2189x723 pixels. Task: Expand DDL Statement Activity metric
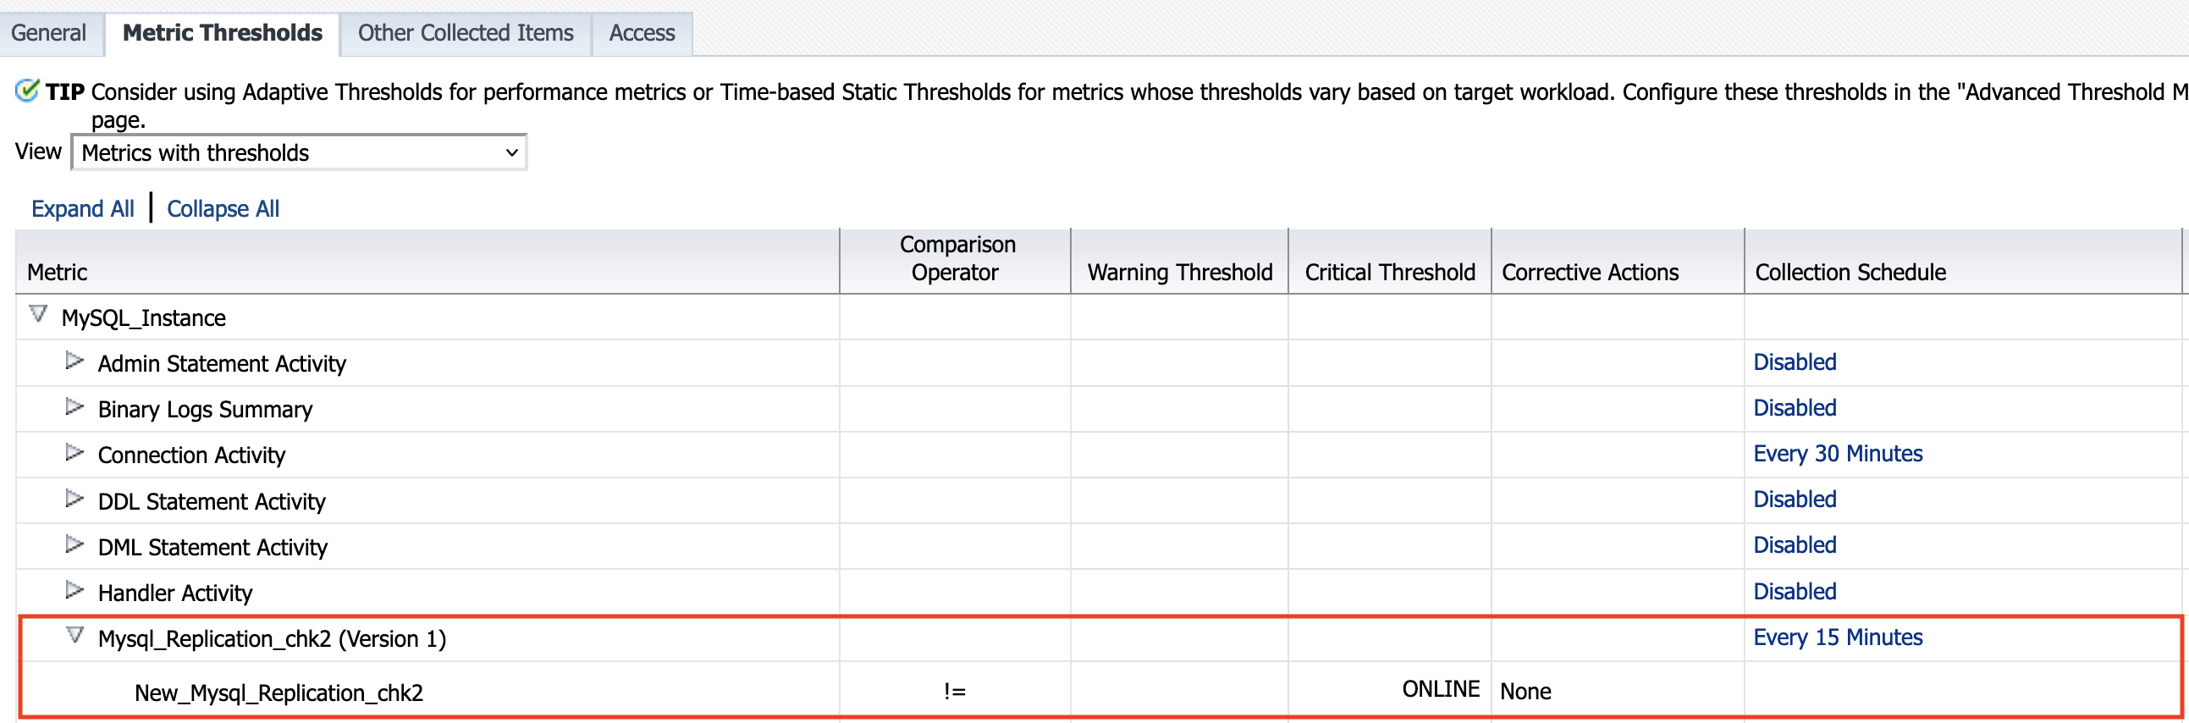[x=74, y=499]
